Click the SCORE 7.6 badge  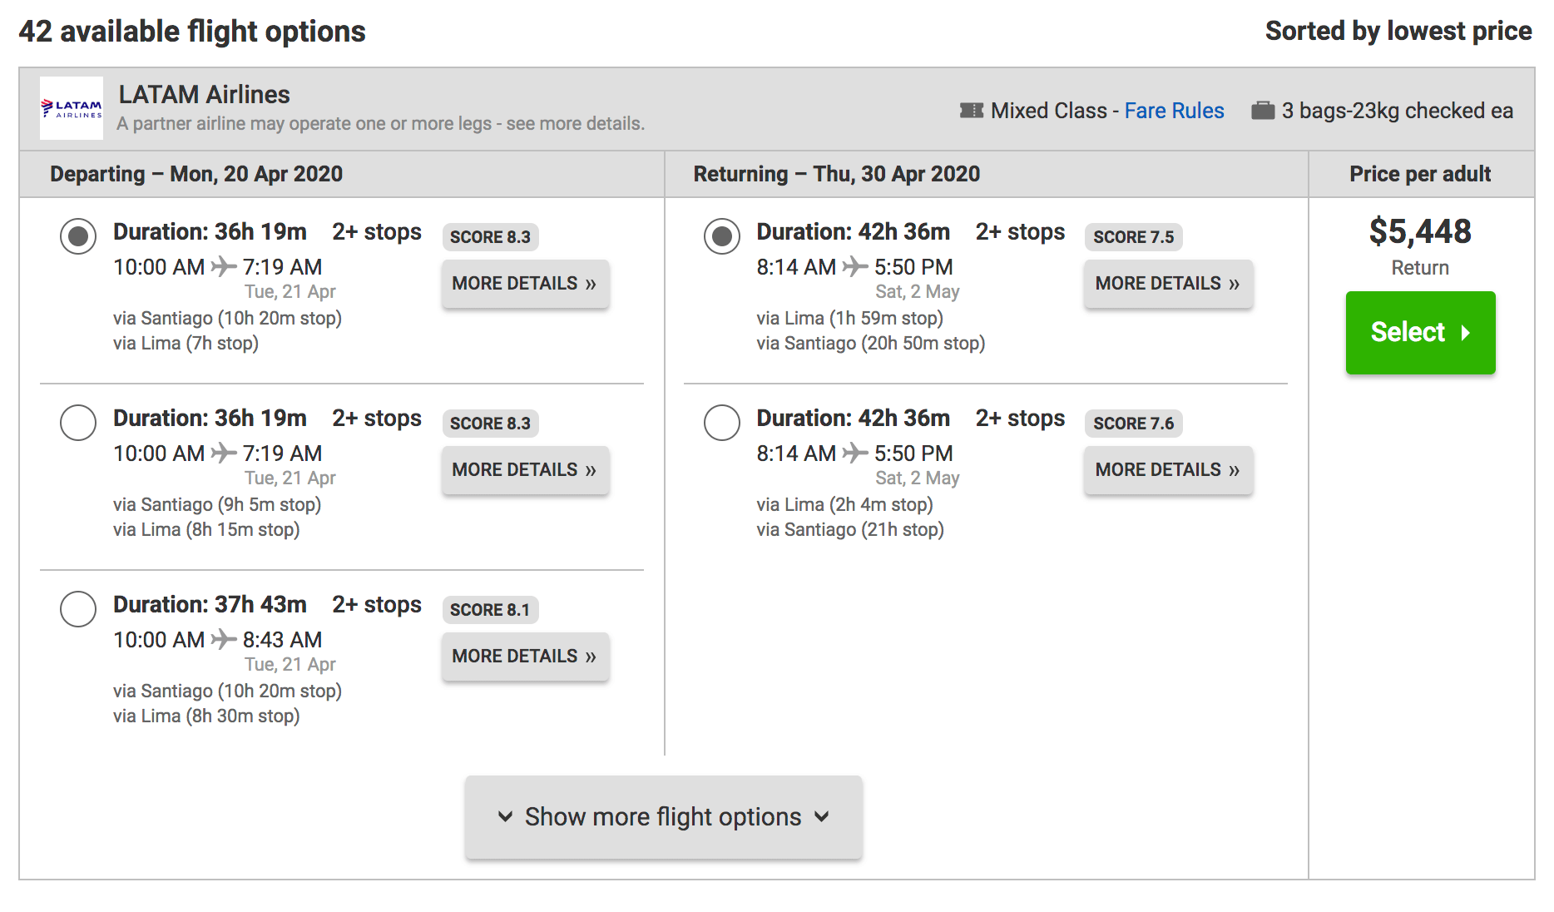(1132, 424)
